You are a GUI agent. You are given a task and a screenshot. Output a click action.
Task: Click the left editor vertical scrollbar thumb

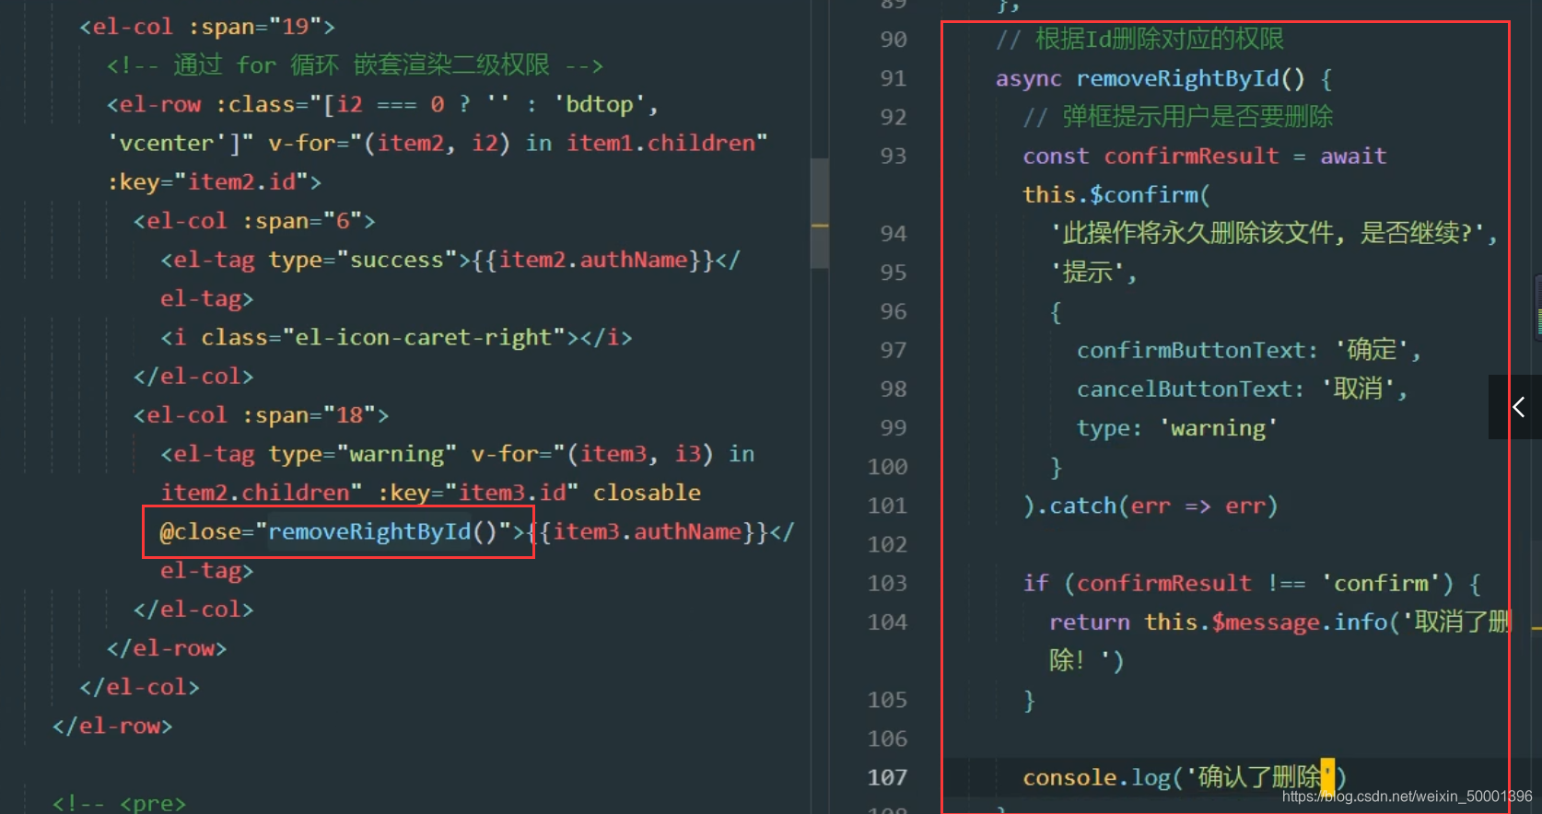point(819,213)
